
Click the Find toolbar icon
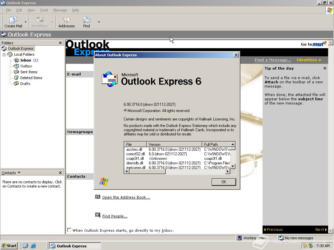pos(86,20)
